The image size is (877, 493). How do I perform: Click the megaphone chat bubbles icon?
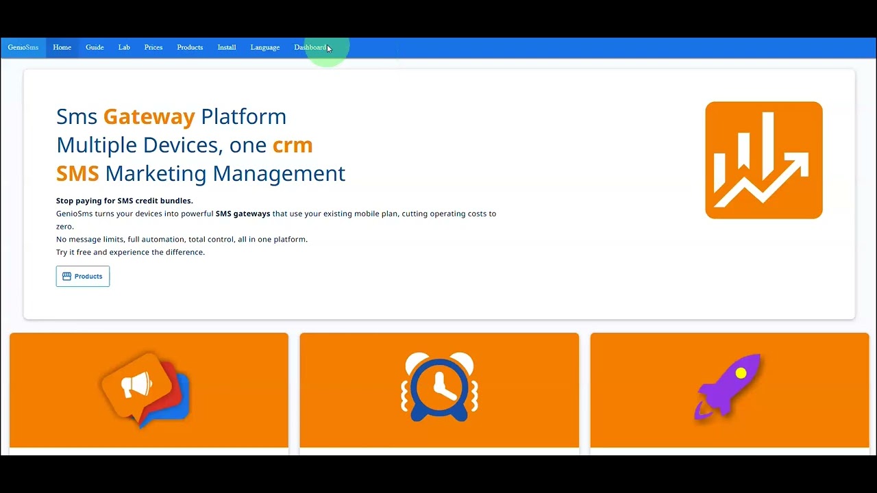[145, 390]
